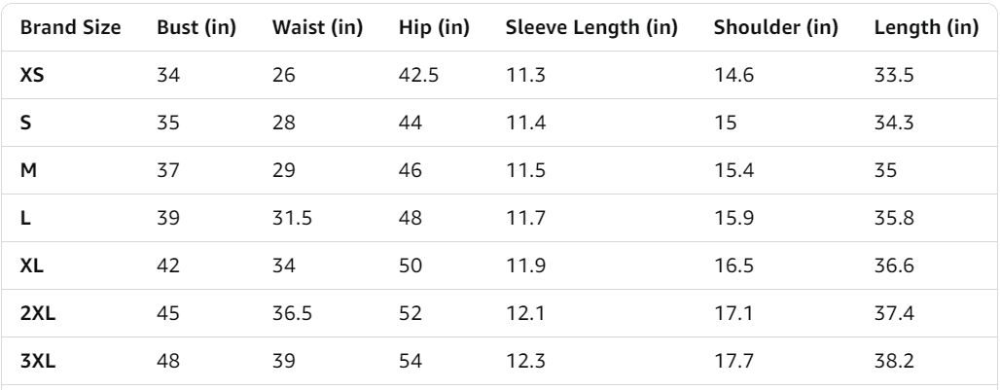The image size is (1000, 390).
Task: Click the L size row label
Action: (25, 218)
